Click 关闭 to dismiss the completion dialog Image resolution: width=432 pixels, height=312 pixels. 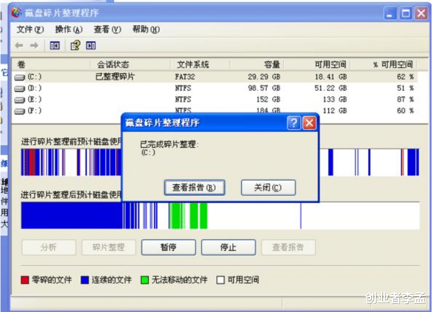(x=268, y=187)
